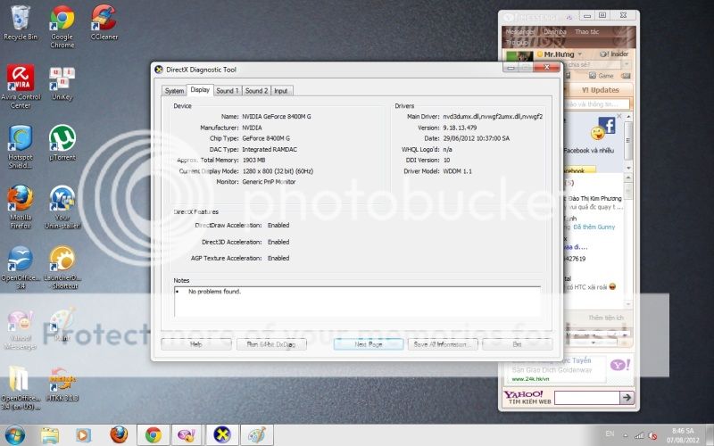Click the Facebook logo in Messenger
714x446 pixels.
pyautogui.click(x=607, y=125)
